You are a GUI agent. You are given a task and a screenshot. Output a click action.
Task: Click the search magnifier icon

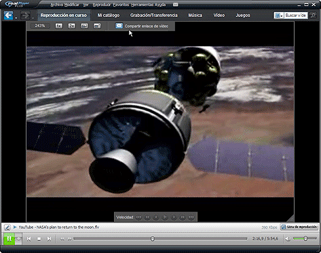(313, 16)
